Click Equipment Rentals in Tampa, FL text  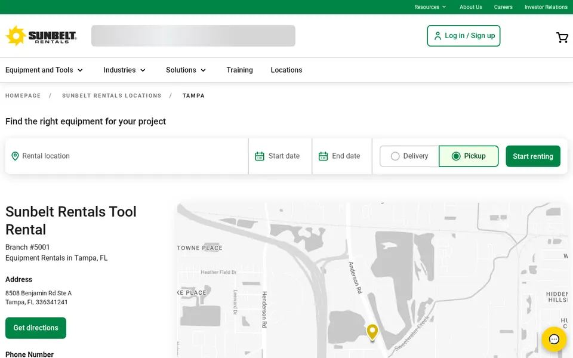click(x=56, y=258)
